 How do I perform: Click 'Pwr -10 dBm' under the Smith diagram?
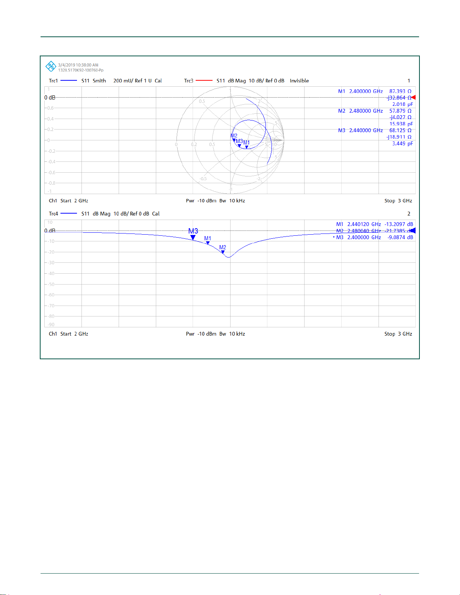tap(201, 201)
